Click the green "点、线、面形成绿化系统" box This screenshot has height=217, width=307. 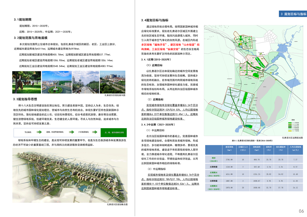[114, 132]
